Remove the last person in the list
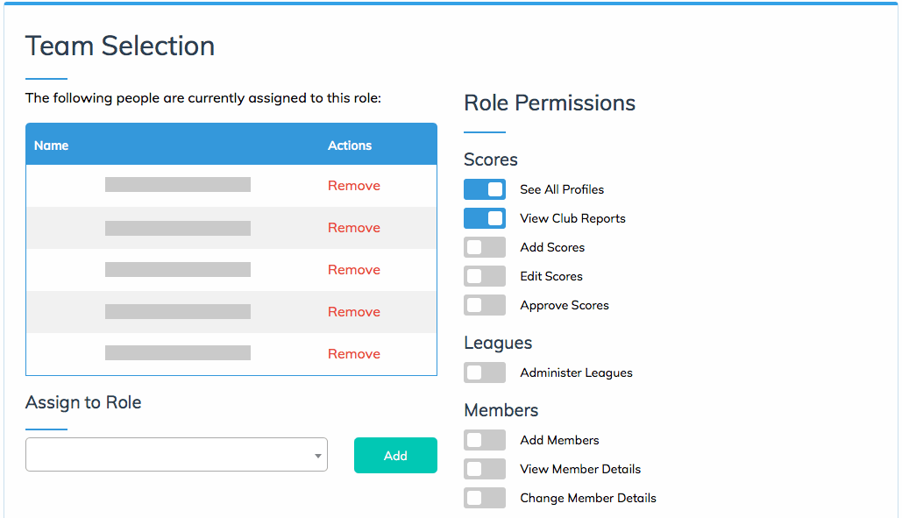This screenshot has height=518, width=902. [x=353, y=353]
